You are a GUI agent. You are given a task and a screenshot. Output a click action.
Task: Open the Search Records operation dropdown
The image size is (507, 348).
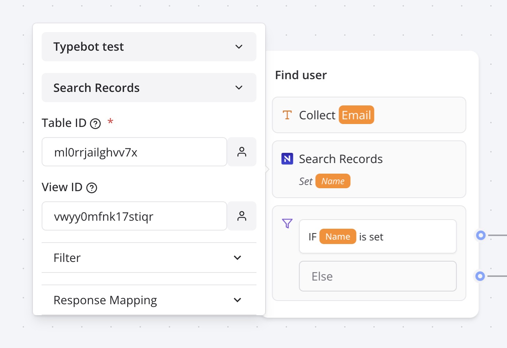click(149, 88)
